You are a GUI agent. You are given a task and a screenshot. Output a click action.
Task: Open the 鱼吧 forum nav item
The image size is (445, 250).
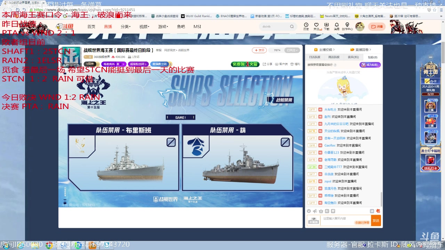point(181,26)
